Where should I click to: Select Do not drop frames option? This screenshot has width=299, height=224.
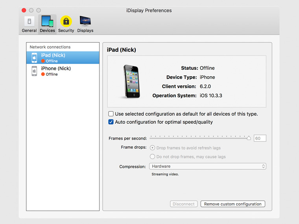coord(152,156)
